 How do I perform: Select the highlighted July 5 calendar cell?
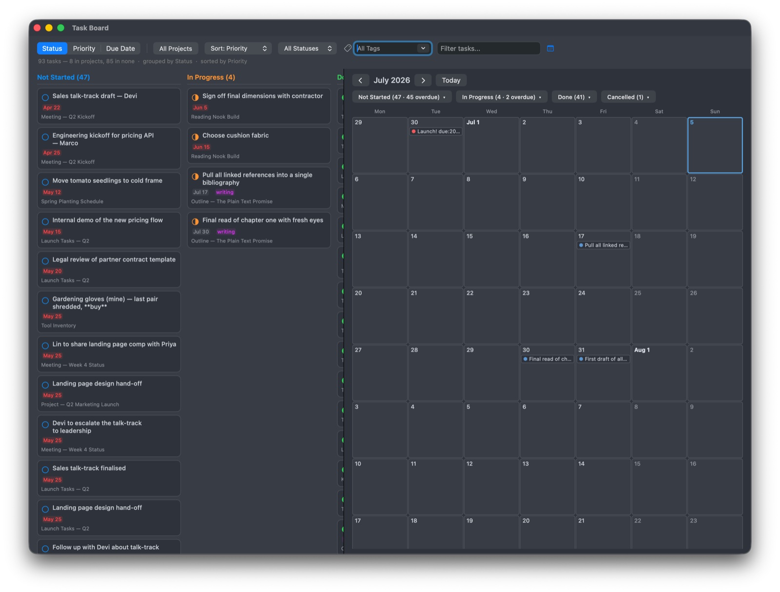pyautogui.click(x=715, y=145)
